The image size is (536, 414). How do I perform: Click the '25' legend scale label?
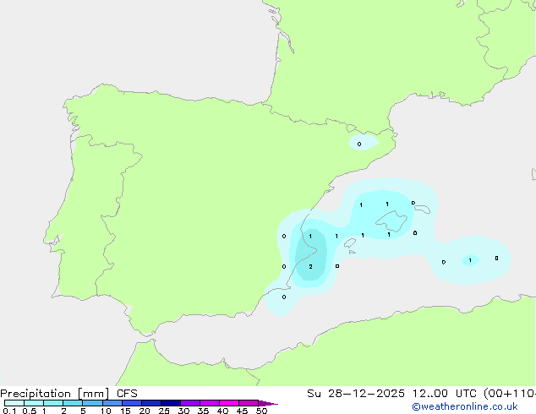pos(164,411)
